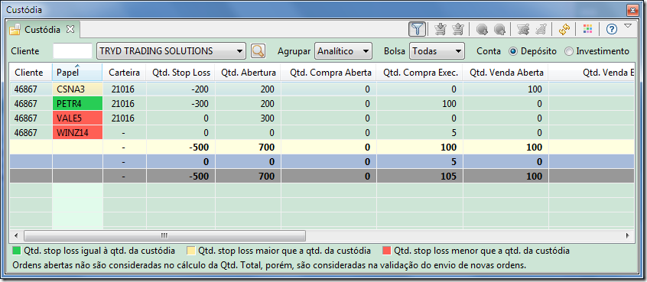647x282 pixels.
Task: Open the Bolsa Todas dropdown
Action: 437,51
